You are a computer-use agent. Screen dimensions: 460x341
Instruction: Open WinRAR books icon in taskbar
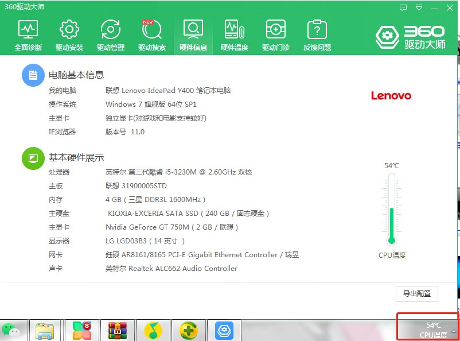click(118, 331)
